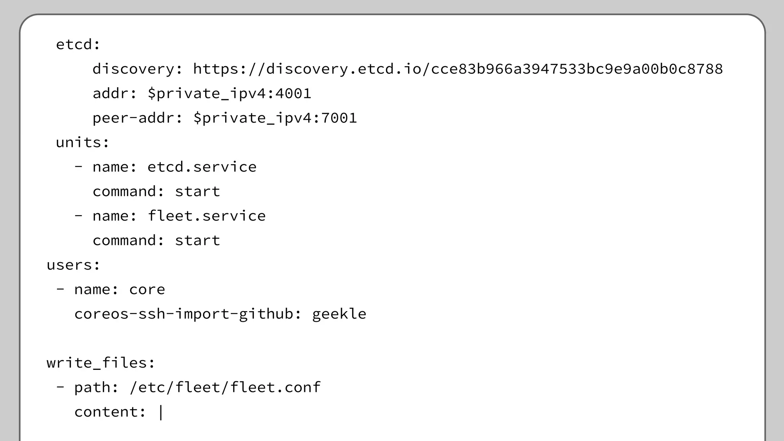Click the pipe character after "content:"
Screen dimensions: 784x441
[x=161, y=413]
